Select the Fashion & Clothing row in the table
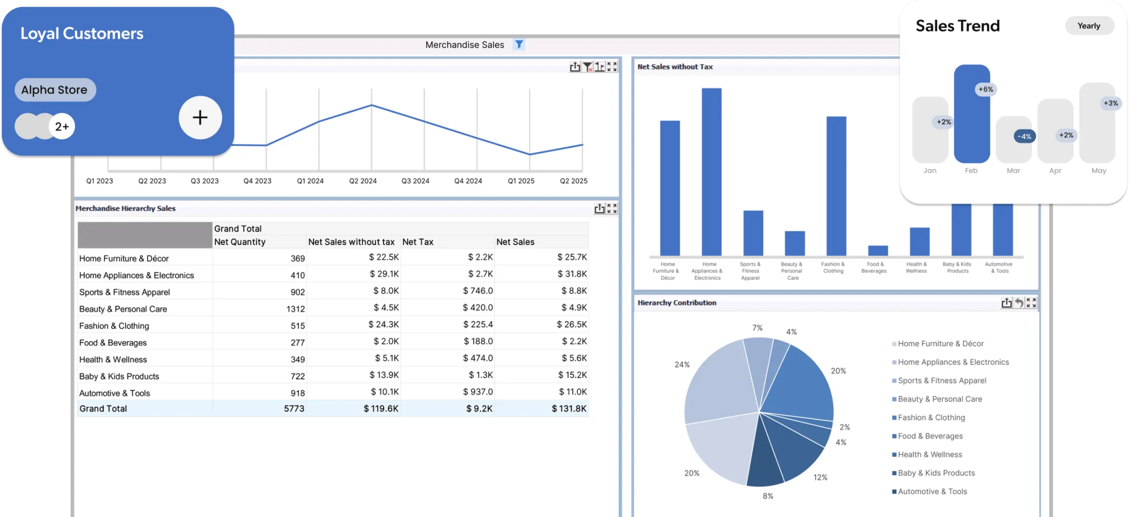The width and height of the screenshot is (1129, 517). pos(114,325)
